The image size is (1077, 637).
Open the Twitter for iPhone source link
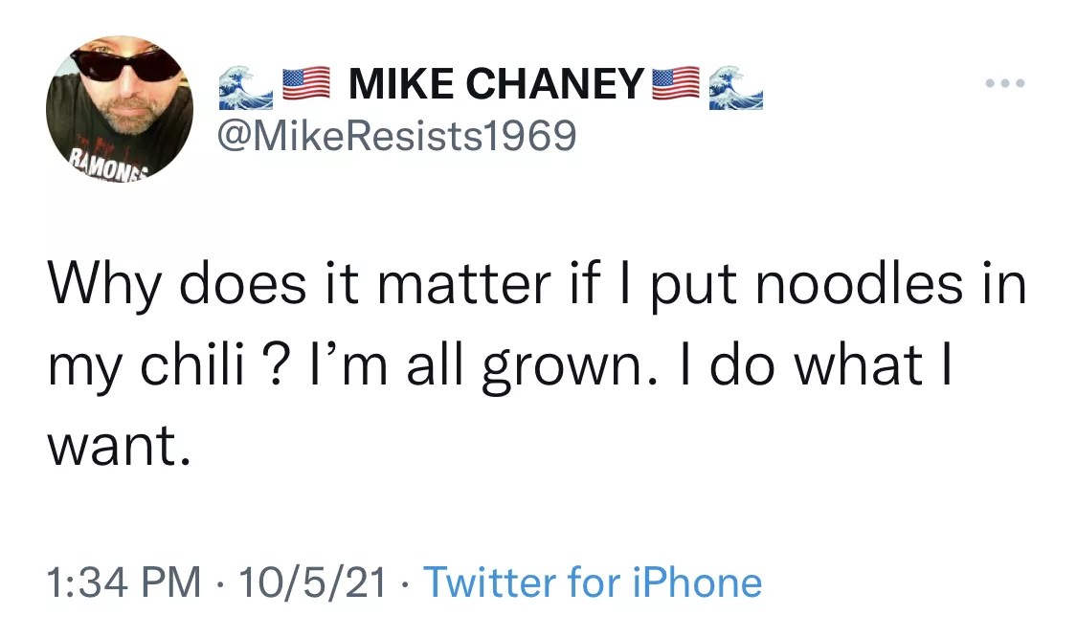[x=593, y=582]
